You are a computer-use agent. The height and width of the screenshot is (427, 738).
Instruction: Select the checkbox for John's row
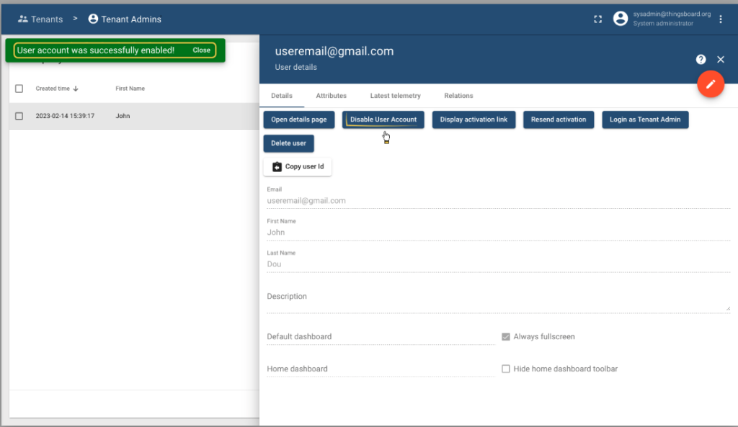(19, 115)
